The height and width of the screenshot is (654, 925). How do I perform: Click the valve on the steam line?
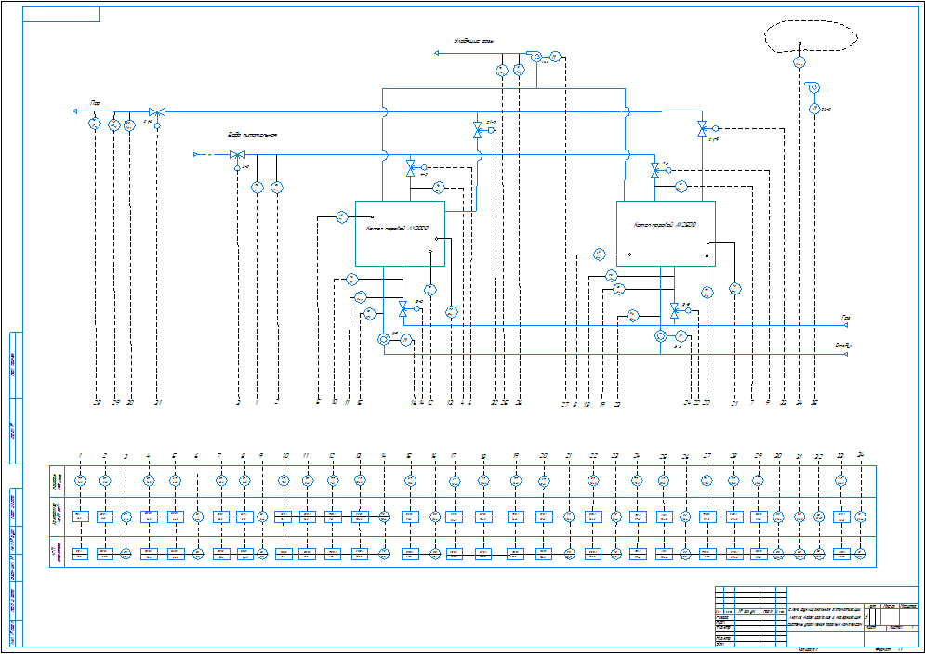coord(157,111)
